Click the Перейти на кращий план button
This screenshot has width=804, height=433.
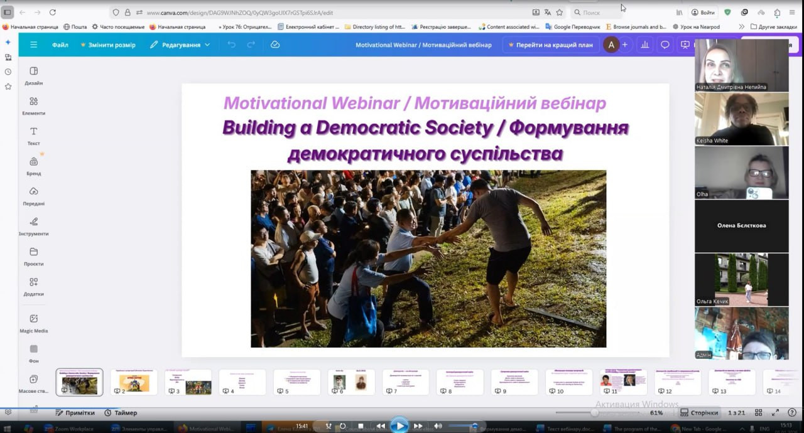[550, 45]
